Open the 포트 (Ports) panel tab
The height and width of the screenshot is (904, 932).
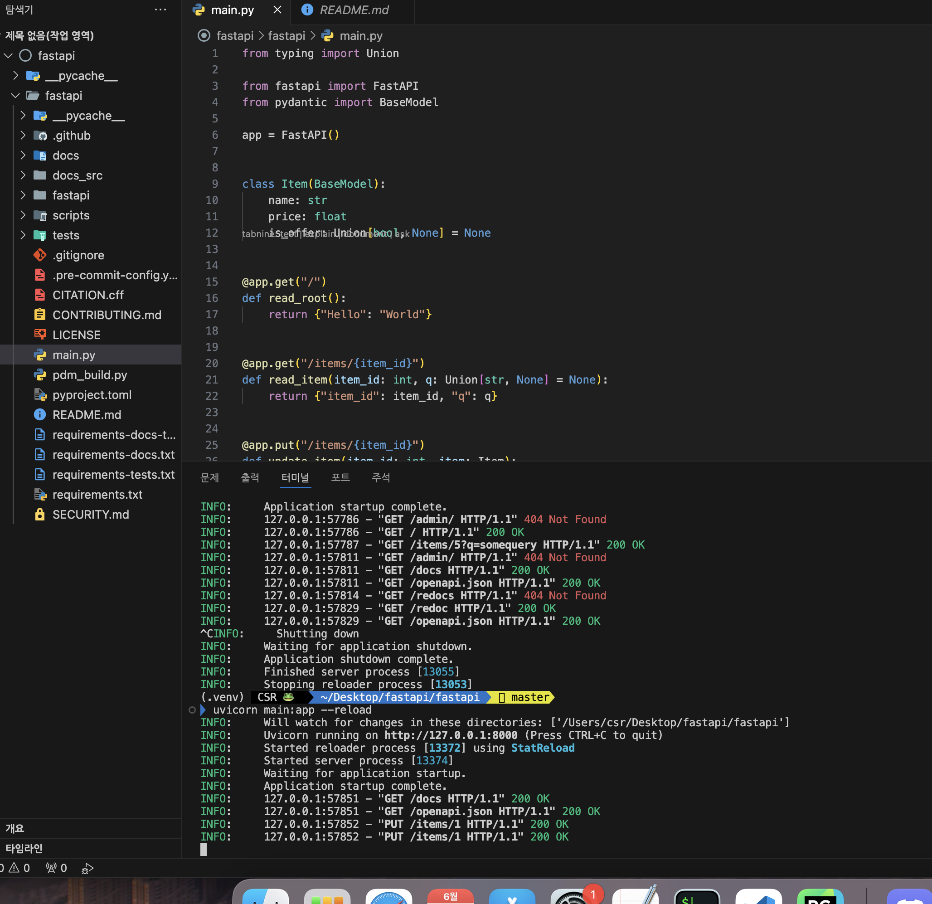(x=340, y=477)
